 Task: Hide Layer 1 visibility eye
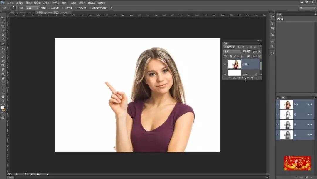pyautogui.click(x=225, y=64)
